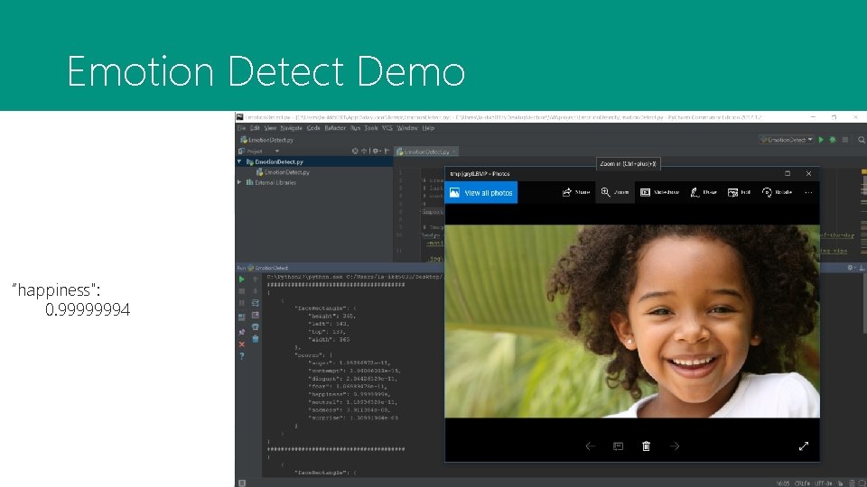Viewport: 867px width, 487px height.
Task: Open the EmotionDetect run configuration dropdown
Action: click(787, 140)
